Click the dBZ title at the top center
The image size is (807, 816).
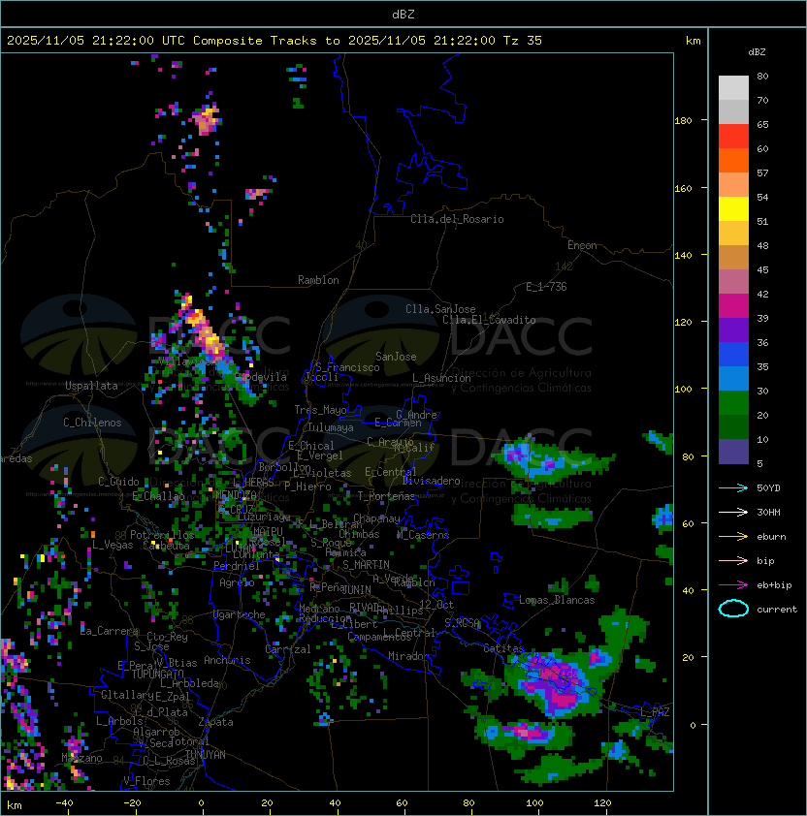403,15
